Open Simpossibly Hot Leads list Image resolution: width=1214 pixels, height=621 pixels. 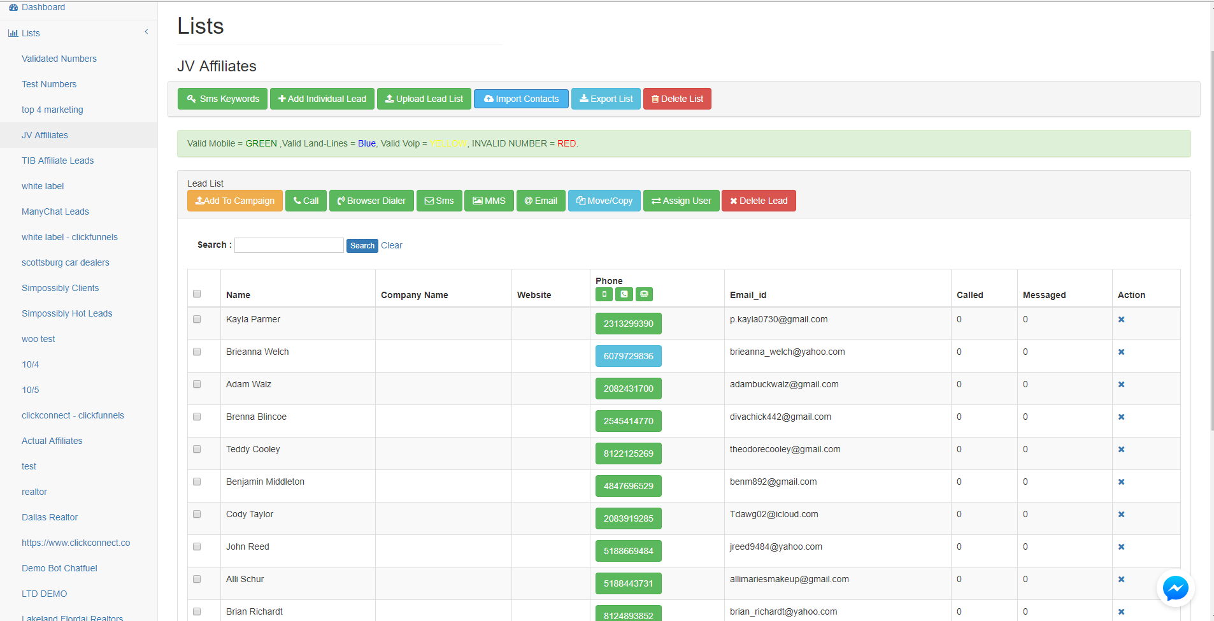click(x=67, y=313)
